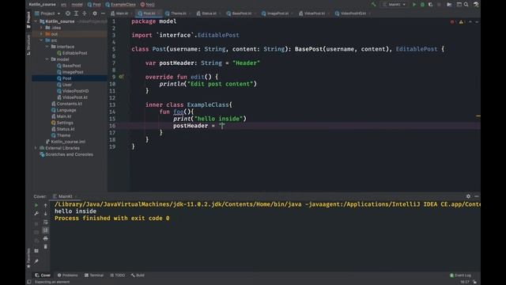The image size is (506, 285).
Task: Move up the stack trace arrow
Action: coord(46,205)
